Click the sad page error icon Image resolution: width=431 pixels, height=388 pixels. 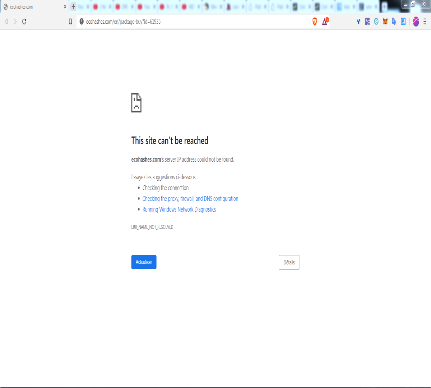[136, 103]
